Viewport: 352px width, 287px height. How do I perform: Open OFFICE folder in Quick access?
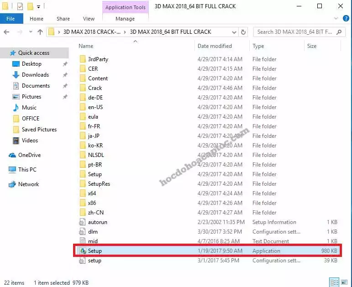point(31,119)
